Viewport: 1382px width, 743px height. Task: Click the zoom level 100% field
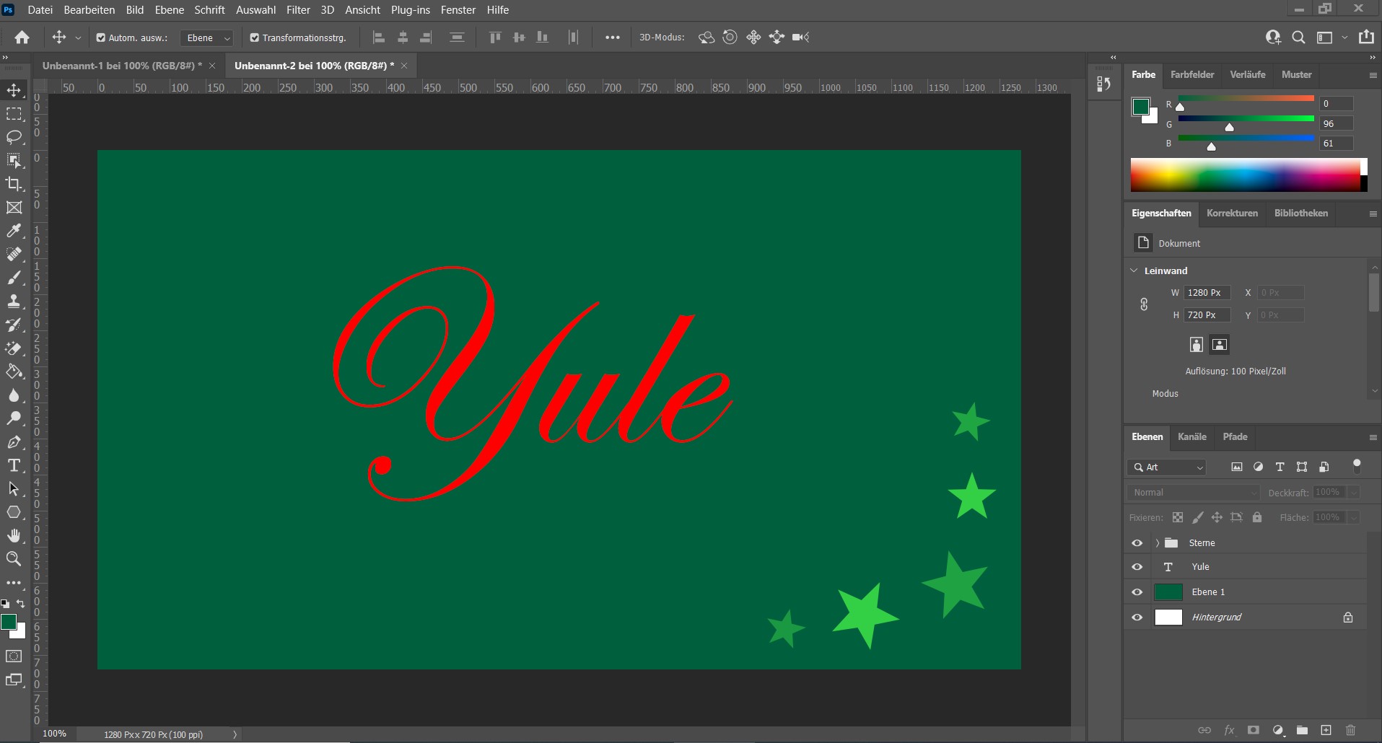55,734
